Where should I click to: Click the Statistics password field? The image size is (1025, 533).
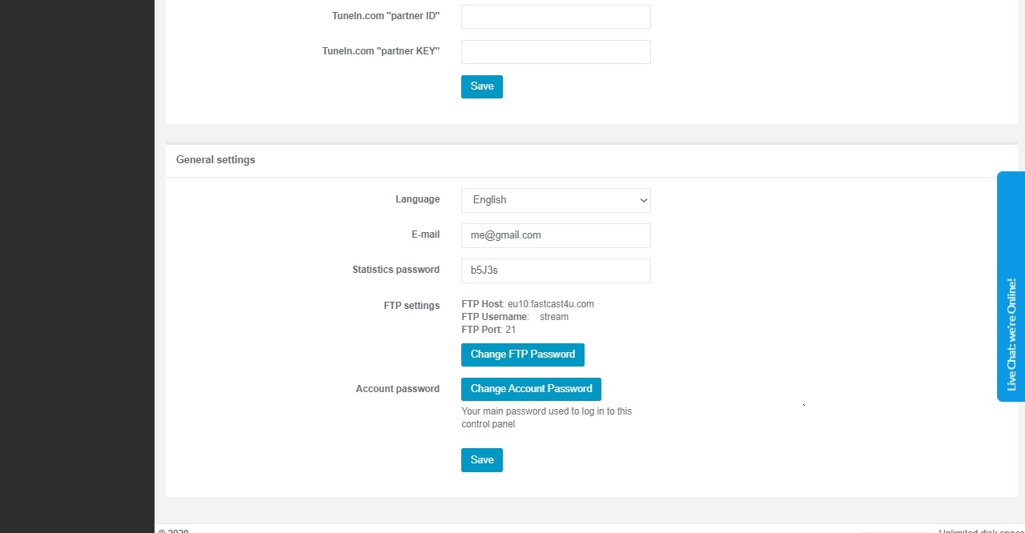[x=556, y=271]
